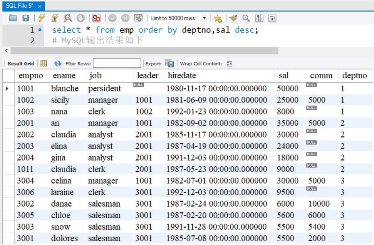Open find panel magnifier icon
Screen dimensions: 374x245
click(x=246, y=18)
